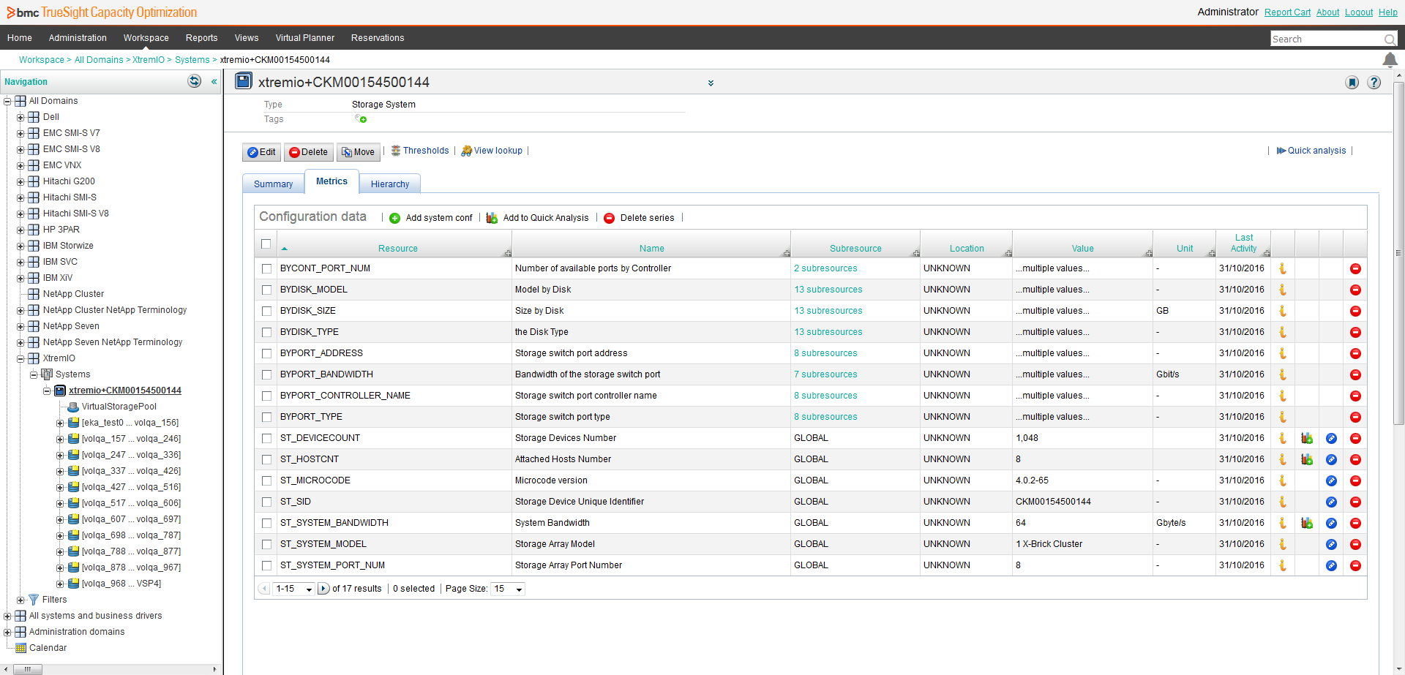Expand the EMC VNX domain node
This screenshot has width=1405, height=675.
tap(20, 166)
